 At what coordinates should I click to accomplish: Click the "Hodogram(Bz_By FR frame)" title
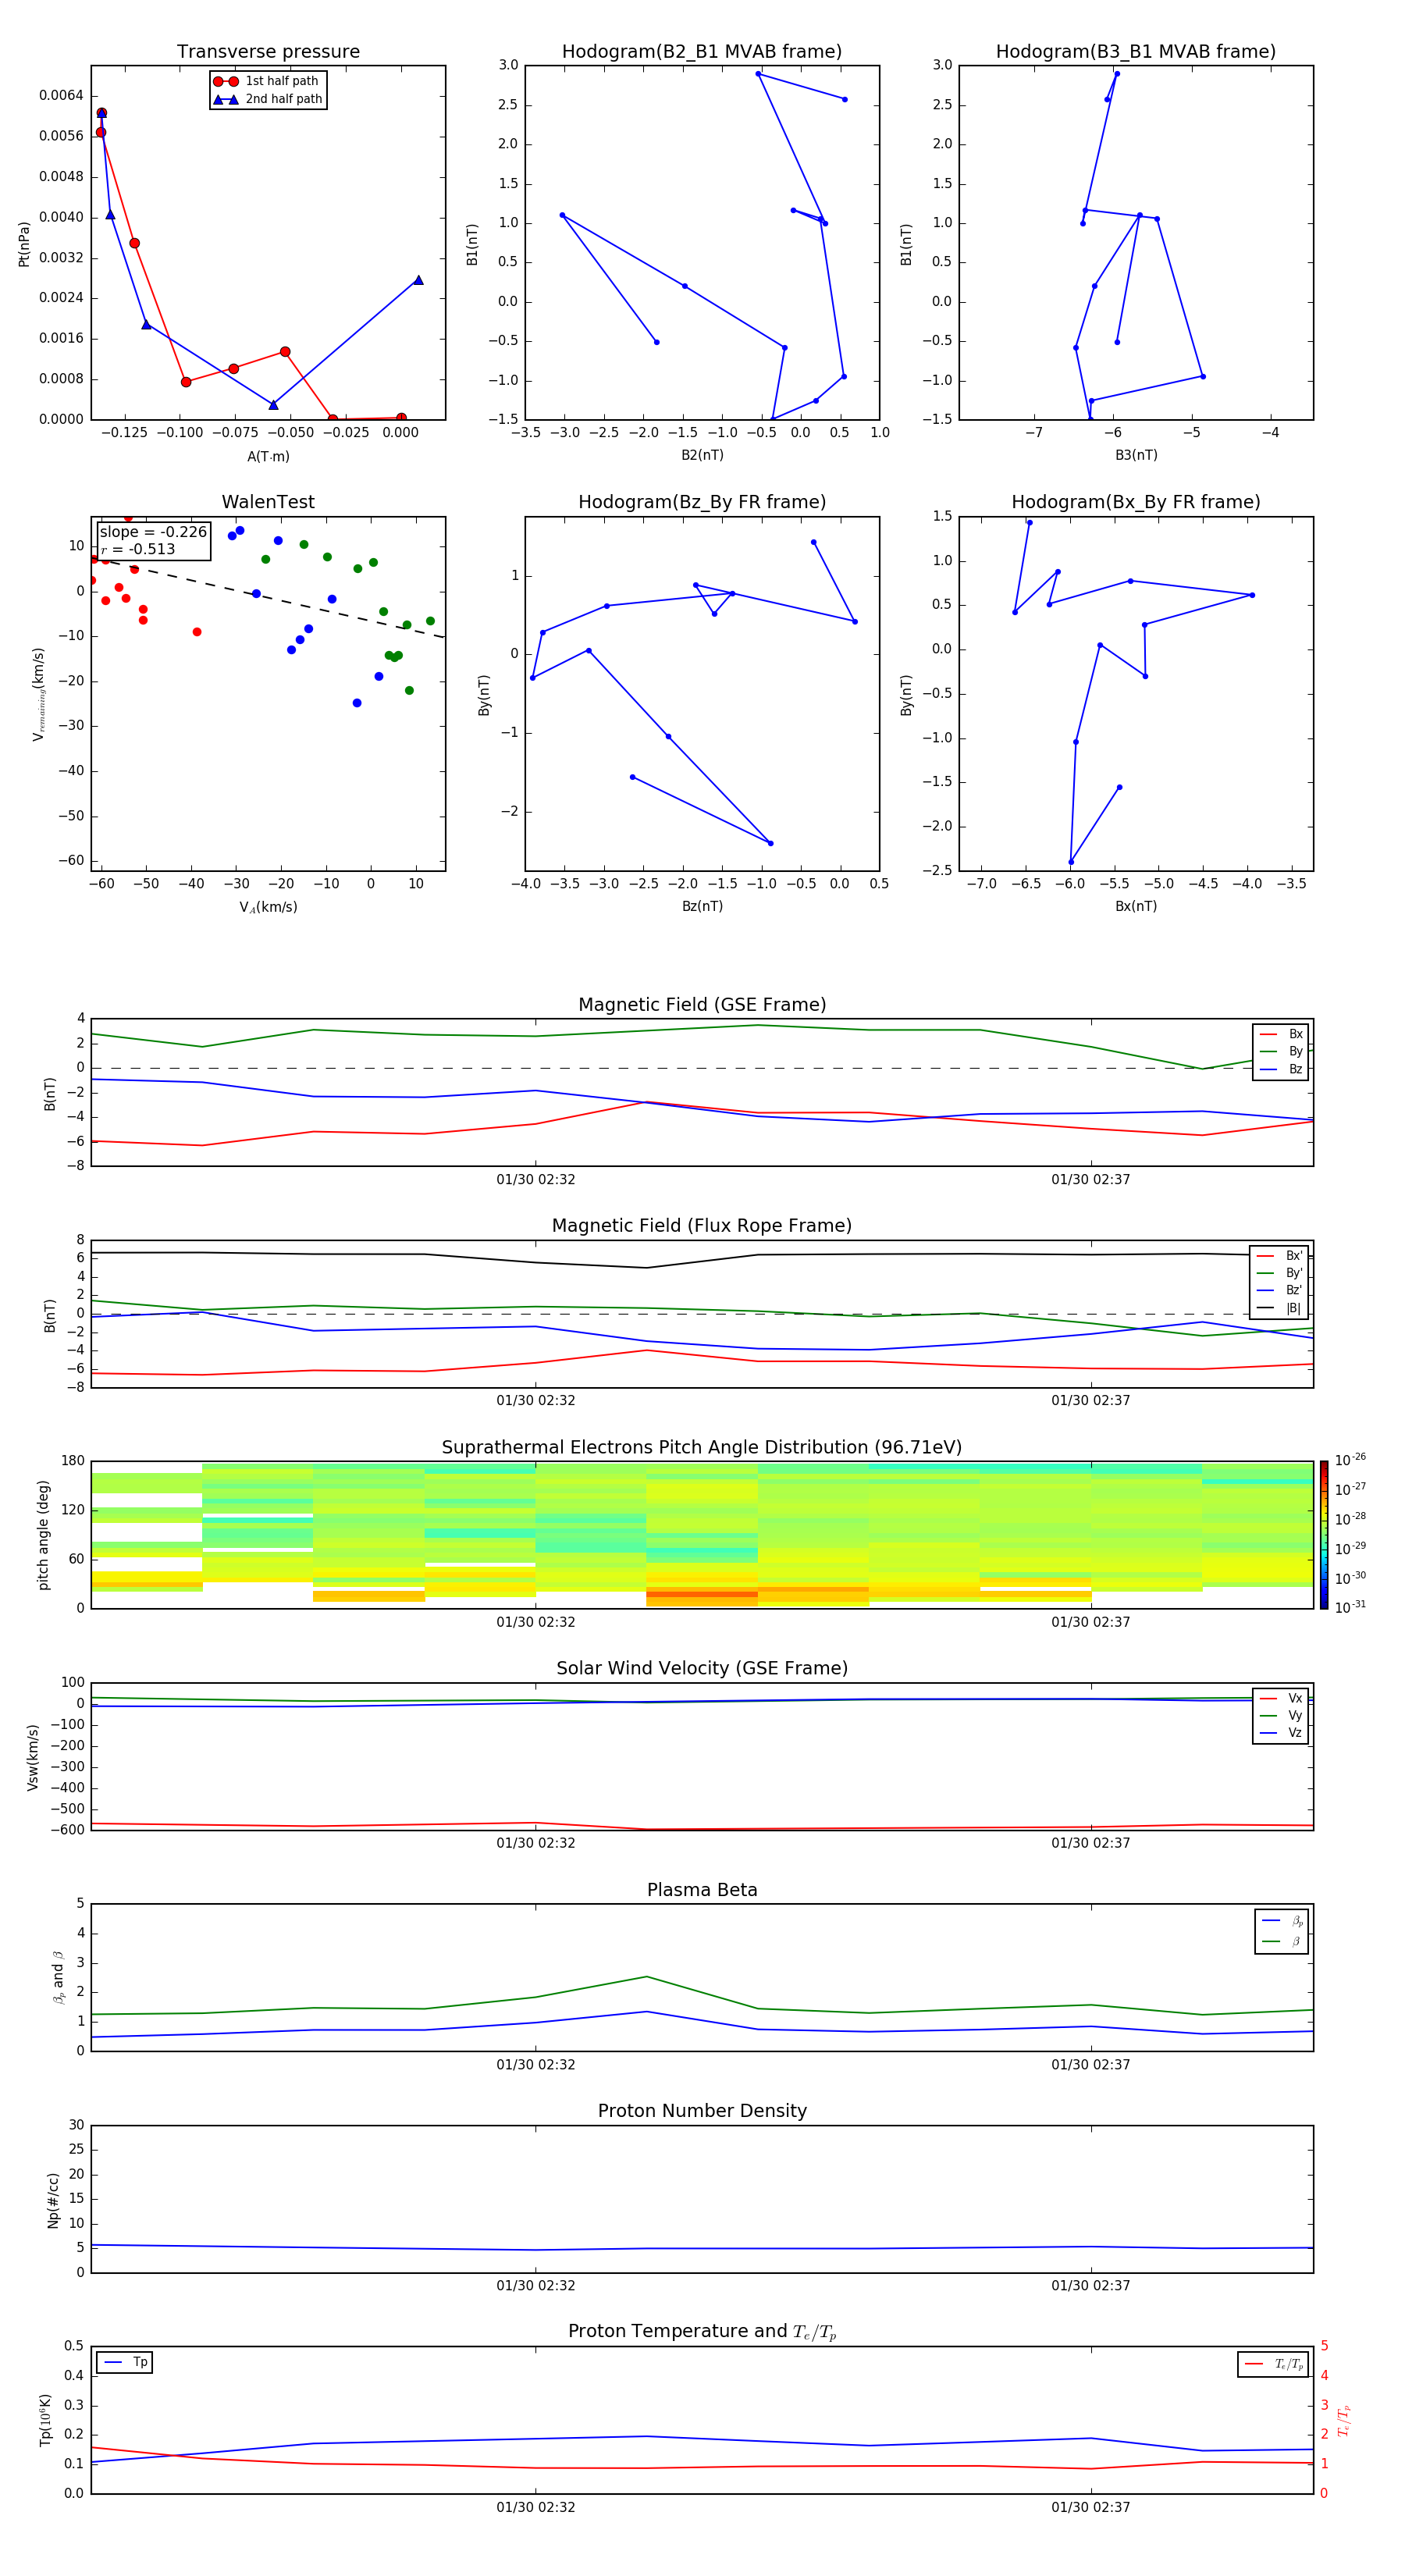702,502
